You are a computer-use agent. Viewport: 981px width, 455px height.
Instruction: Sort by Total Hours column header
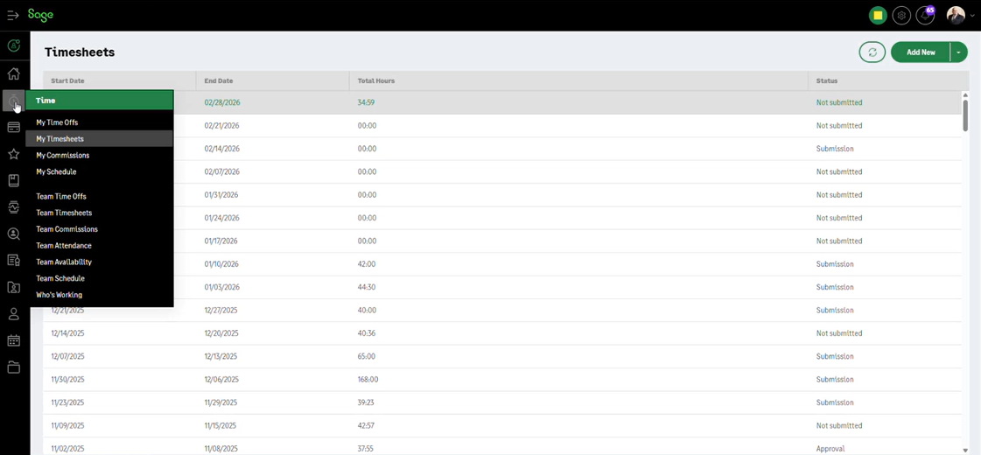click(x=376, y=80)
